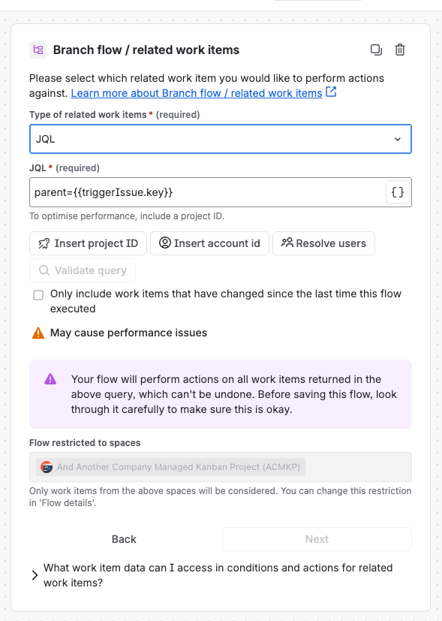
Task: Click the Next button
Action: point(317,539)
